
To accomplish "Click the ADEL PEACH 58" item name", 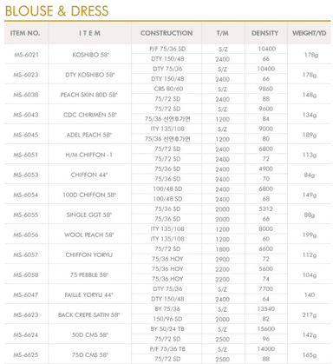I will pos(89,135).
